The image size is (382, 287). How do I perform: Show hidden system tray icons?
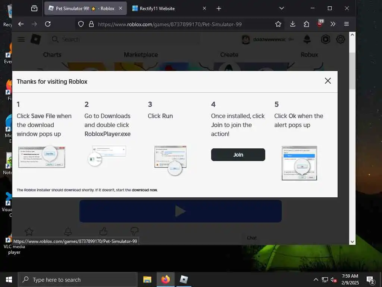pyautogui.click(x=316, y=280)
